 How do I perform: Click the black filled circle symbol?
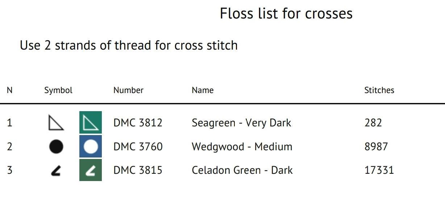[56, 147]
